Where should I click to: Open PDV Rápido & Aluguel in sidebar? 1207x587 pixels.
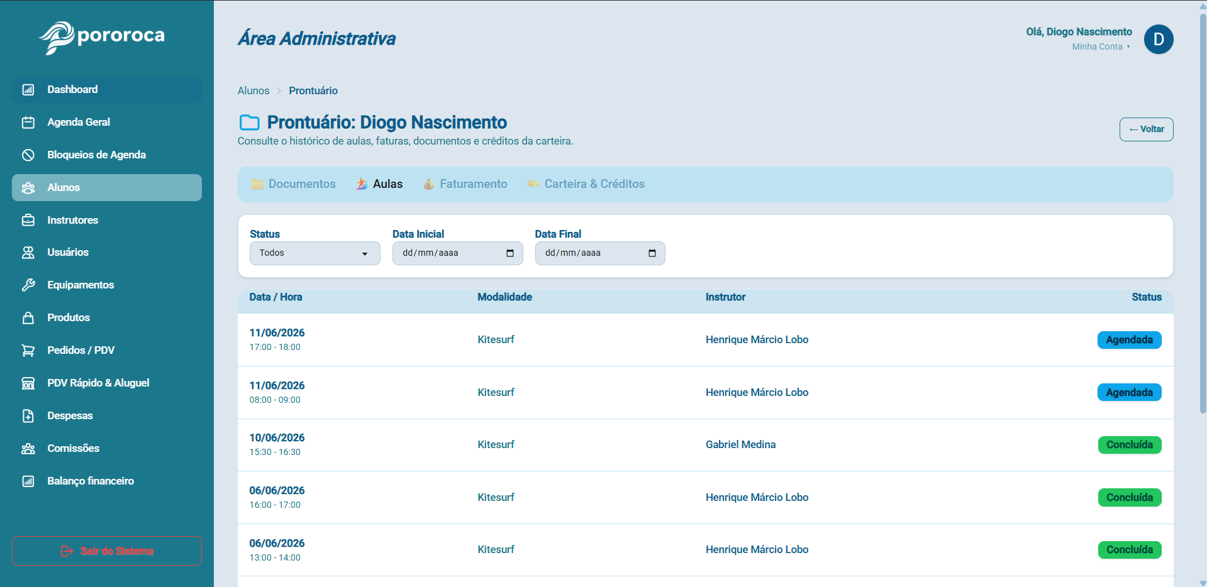(x=107, y=383)
